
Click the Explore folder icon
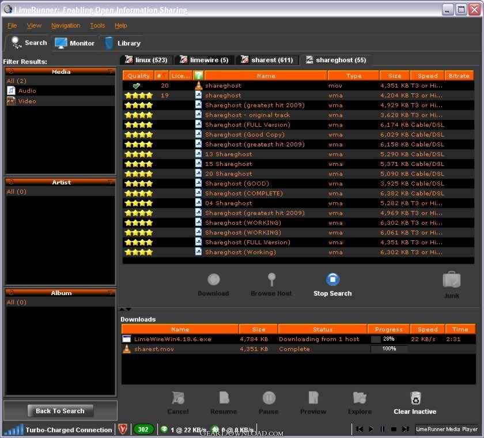360,398
